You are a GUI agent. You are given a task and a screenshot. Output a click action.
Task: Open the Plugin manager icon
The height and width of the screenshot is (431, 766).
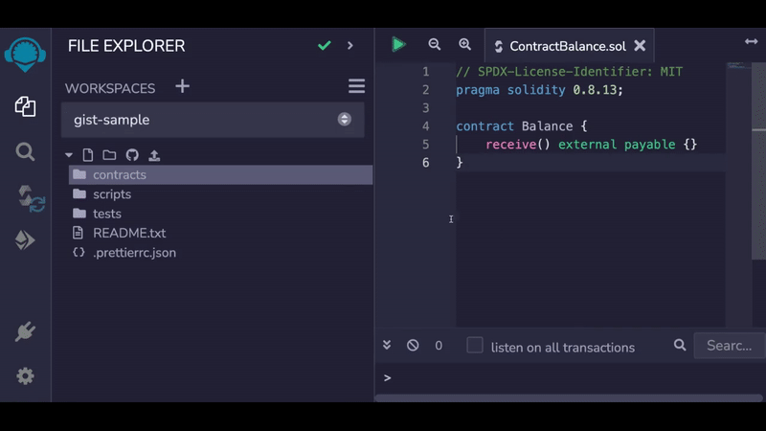coord(26,332)
